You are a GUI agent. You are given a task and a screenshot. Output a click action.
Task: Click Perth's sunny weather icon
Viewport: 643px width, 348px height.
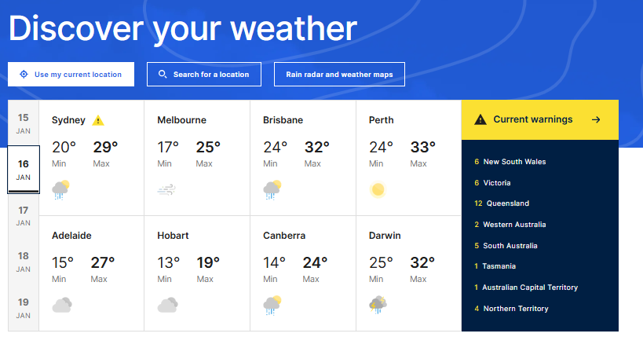[x=378, y=189]
